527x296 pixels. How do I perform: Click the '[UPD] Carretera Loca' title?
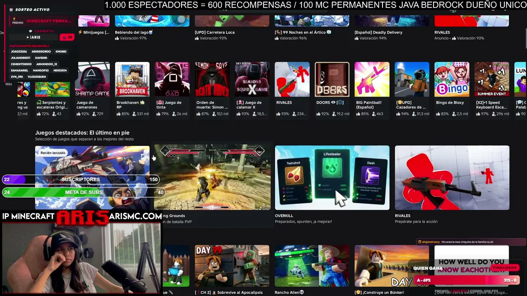215,32
